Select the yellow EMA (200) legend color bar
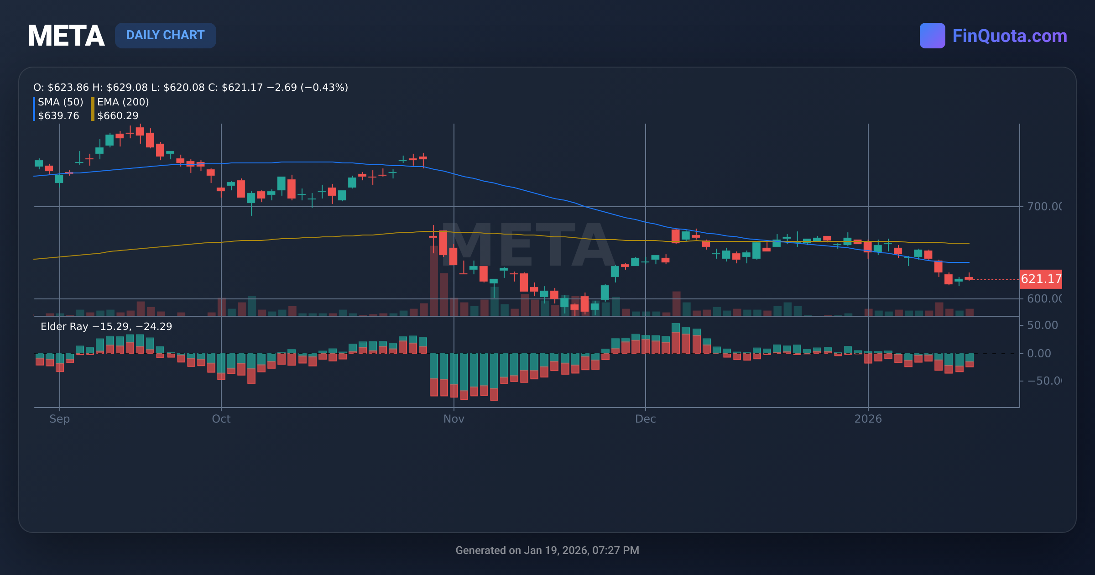This screenshot has height=575, width=1095. [x=92, y=109]
